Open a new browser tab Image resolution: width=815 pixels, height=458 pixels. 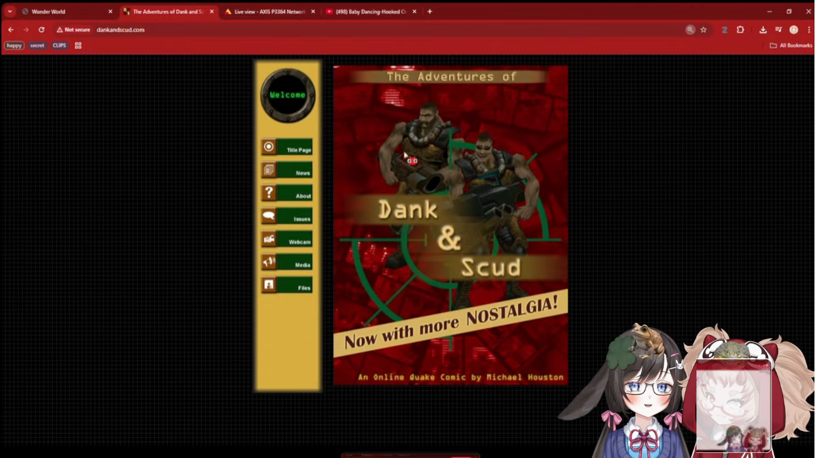[430, 11]
